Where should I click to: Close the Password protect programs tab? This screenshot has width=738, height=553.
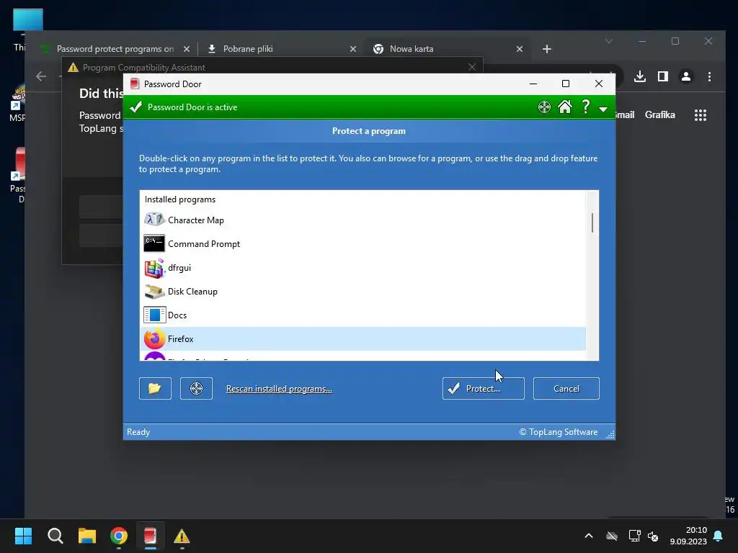click(x=187, y=49)
